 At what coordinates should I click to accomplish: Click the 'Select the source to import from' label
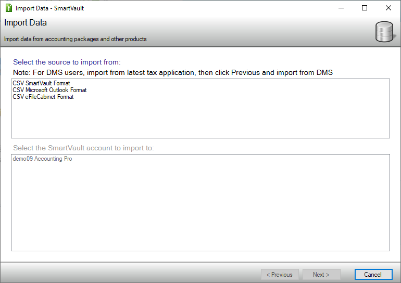click(67, 62)
